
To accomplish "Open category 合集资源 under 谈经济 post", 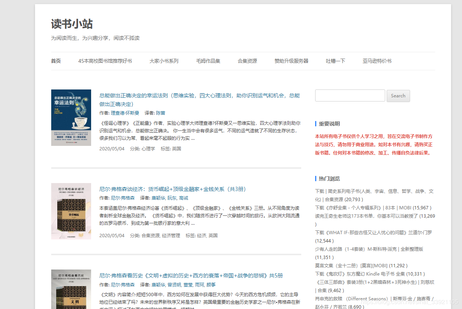I will click(151, 235).
